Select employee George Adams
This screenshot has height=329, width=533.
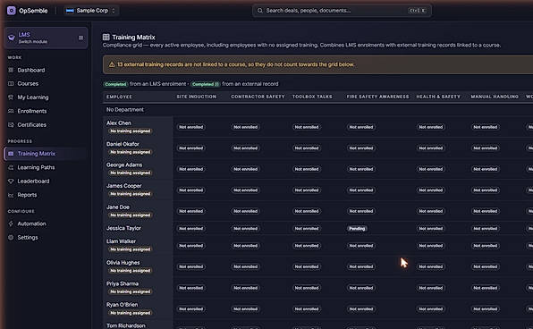point(124,164)
